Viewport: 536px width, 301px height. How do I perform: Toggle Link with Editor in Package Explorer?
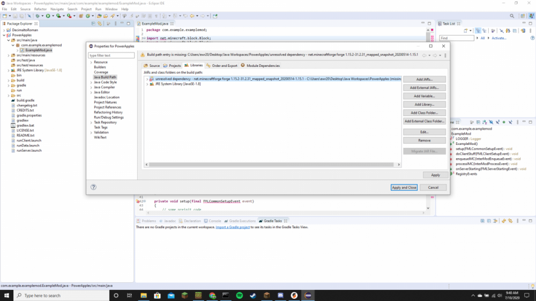pos(100,24)
